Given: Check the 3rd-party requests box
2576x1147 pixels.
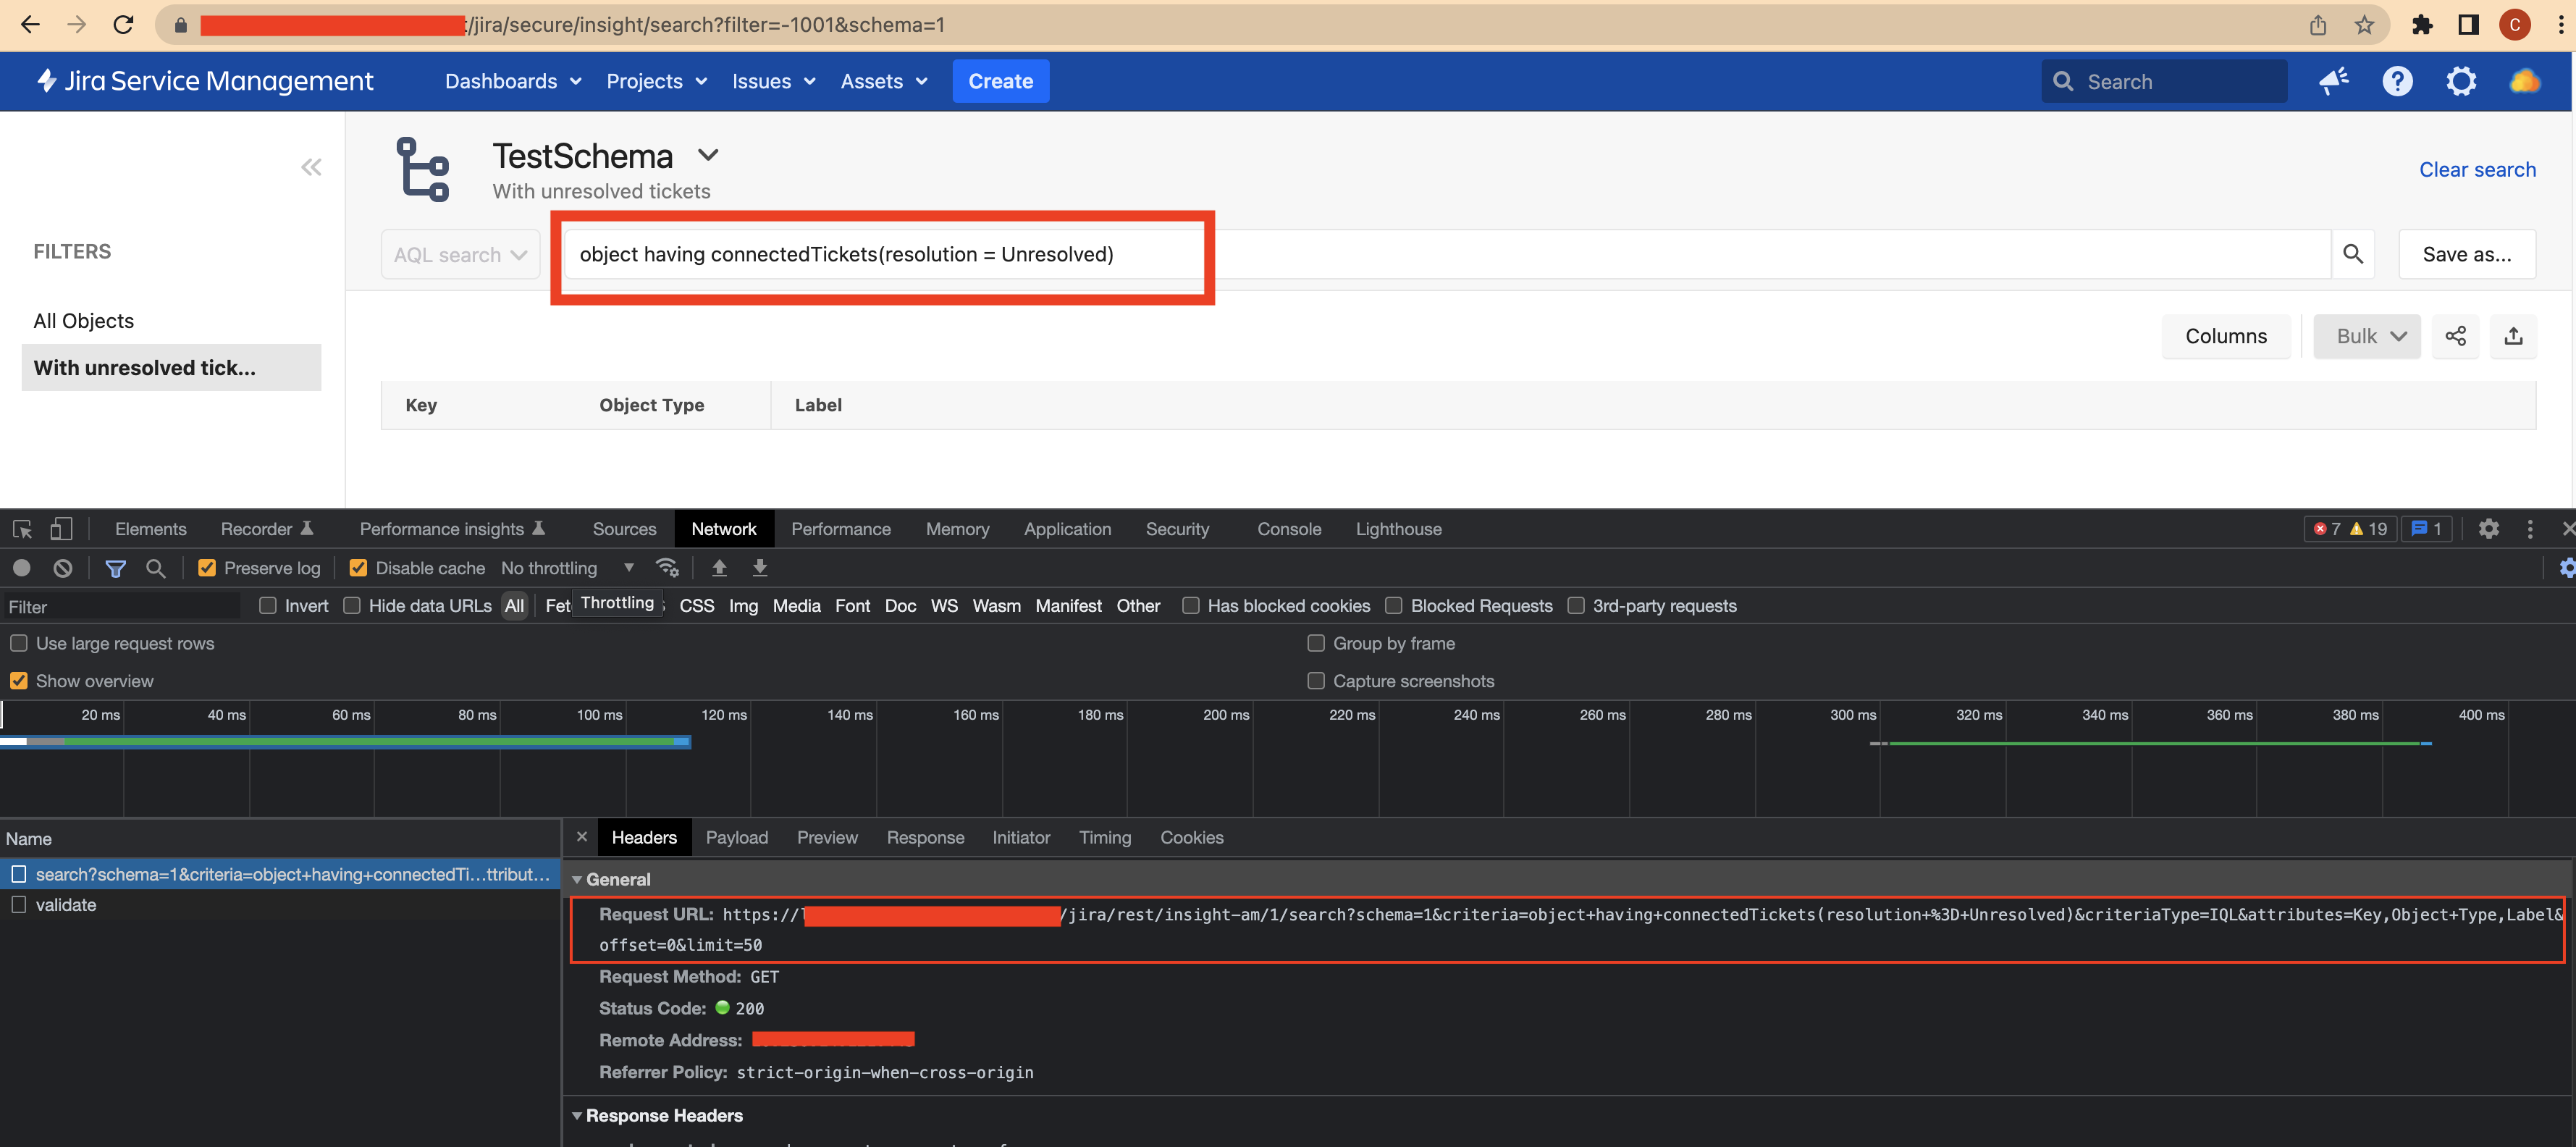Looking at the screenshot, I should coord(1576,606).
